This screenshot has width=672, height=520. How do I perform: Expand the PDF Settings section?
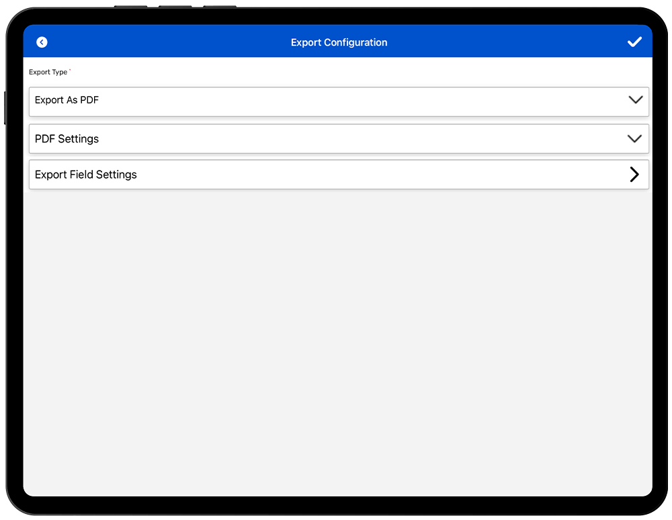point(339,139)
